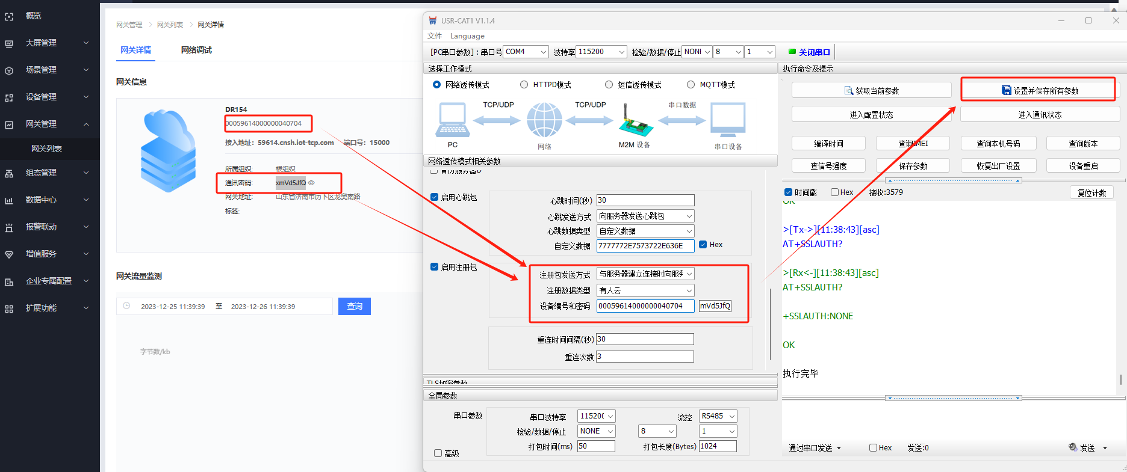Open the 串口号 COM4 dropdown
This screenshot has height=472, width=1127.
[x=526, y=52]
